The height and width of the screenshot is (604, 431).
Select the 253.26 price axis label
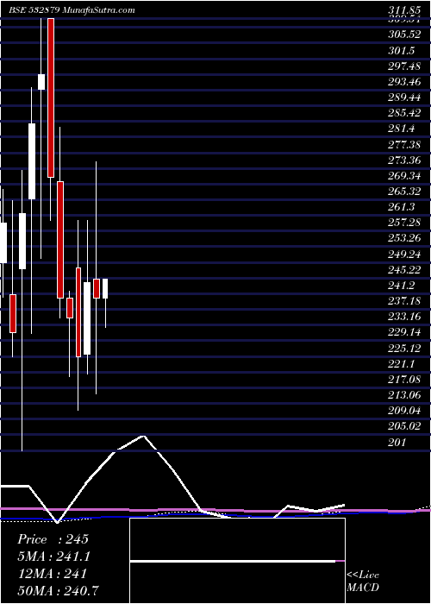click(403, 239)
